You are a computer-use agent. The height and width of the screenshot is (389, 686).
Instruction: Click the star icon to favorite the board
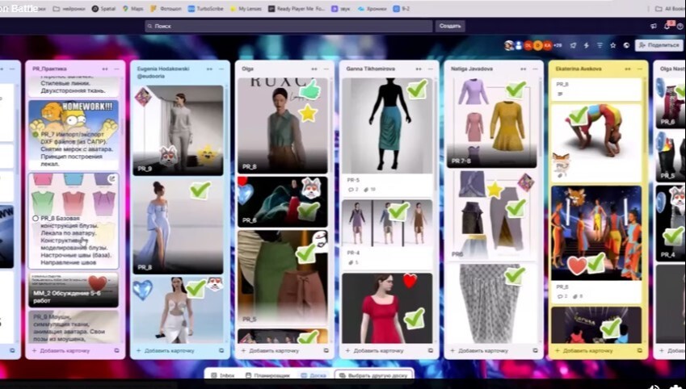coord(612,45)
